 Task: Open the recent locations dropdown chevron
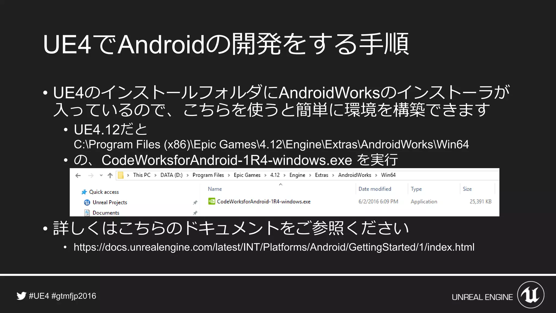[101, 176]
